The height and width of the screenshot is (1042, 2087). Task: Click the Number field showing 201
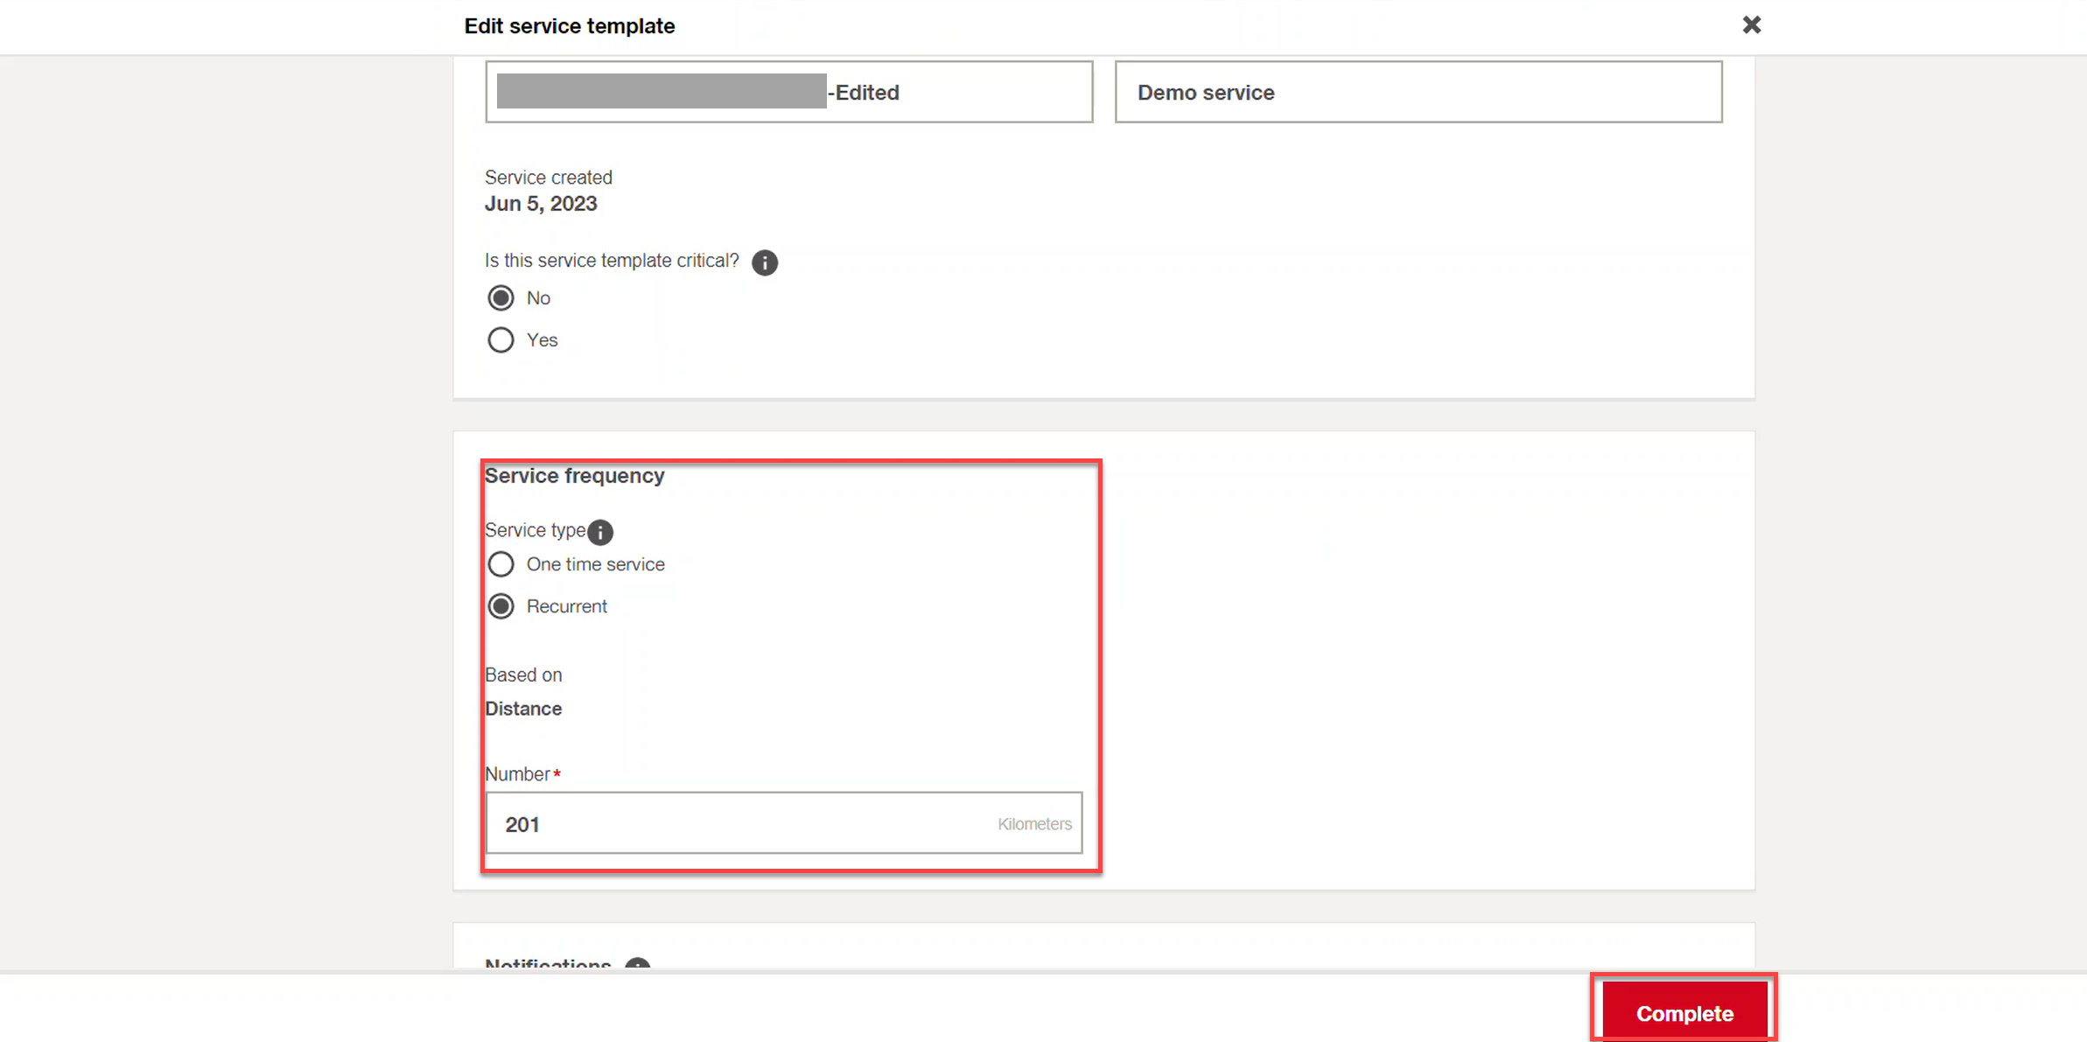pos(784,823)
